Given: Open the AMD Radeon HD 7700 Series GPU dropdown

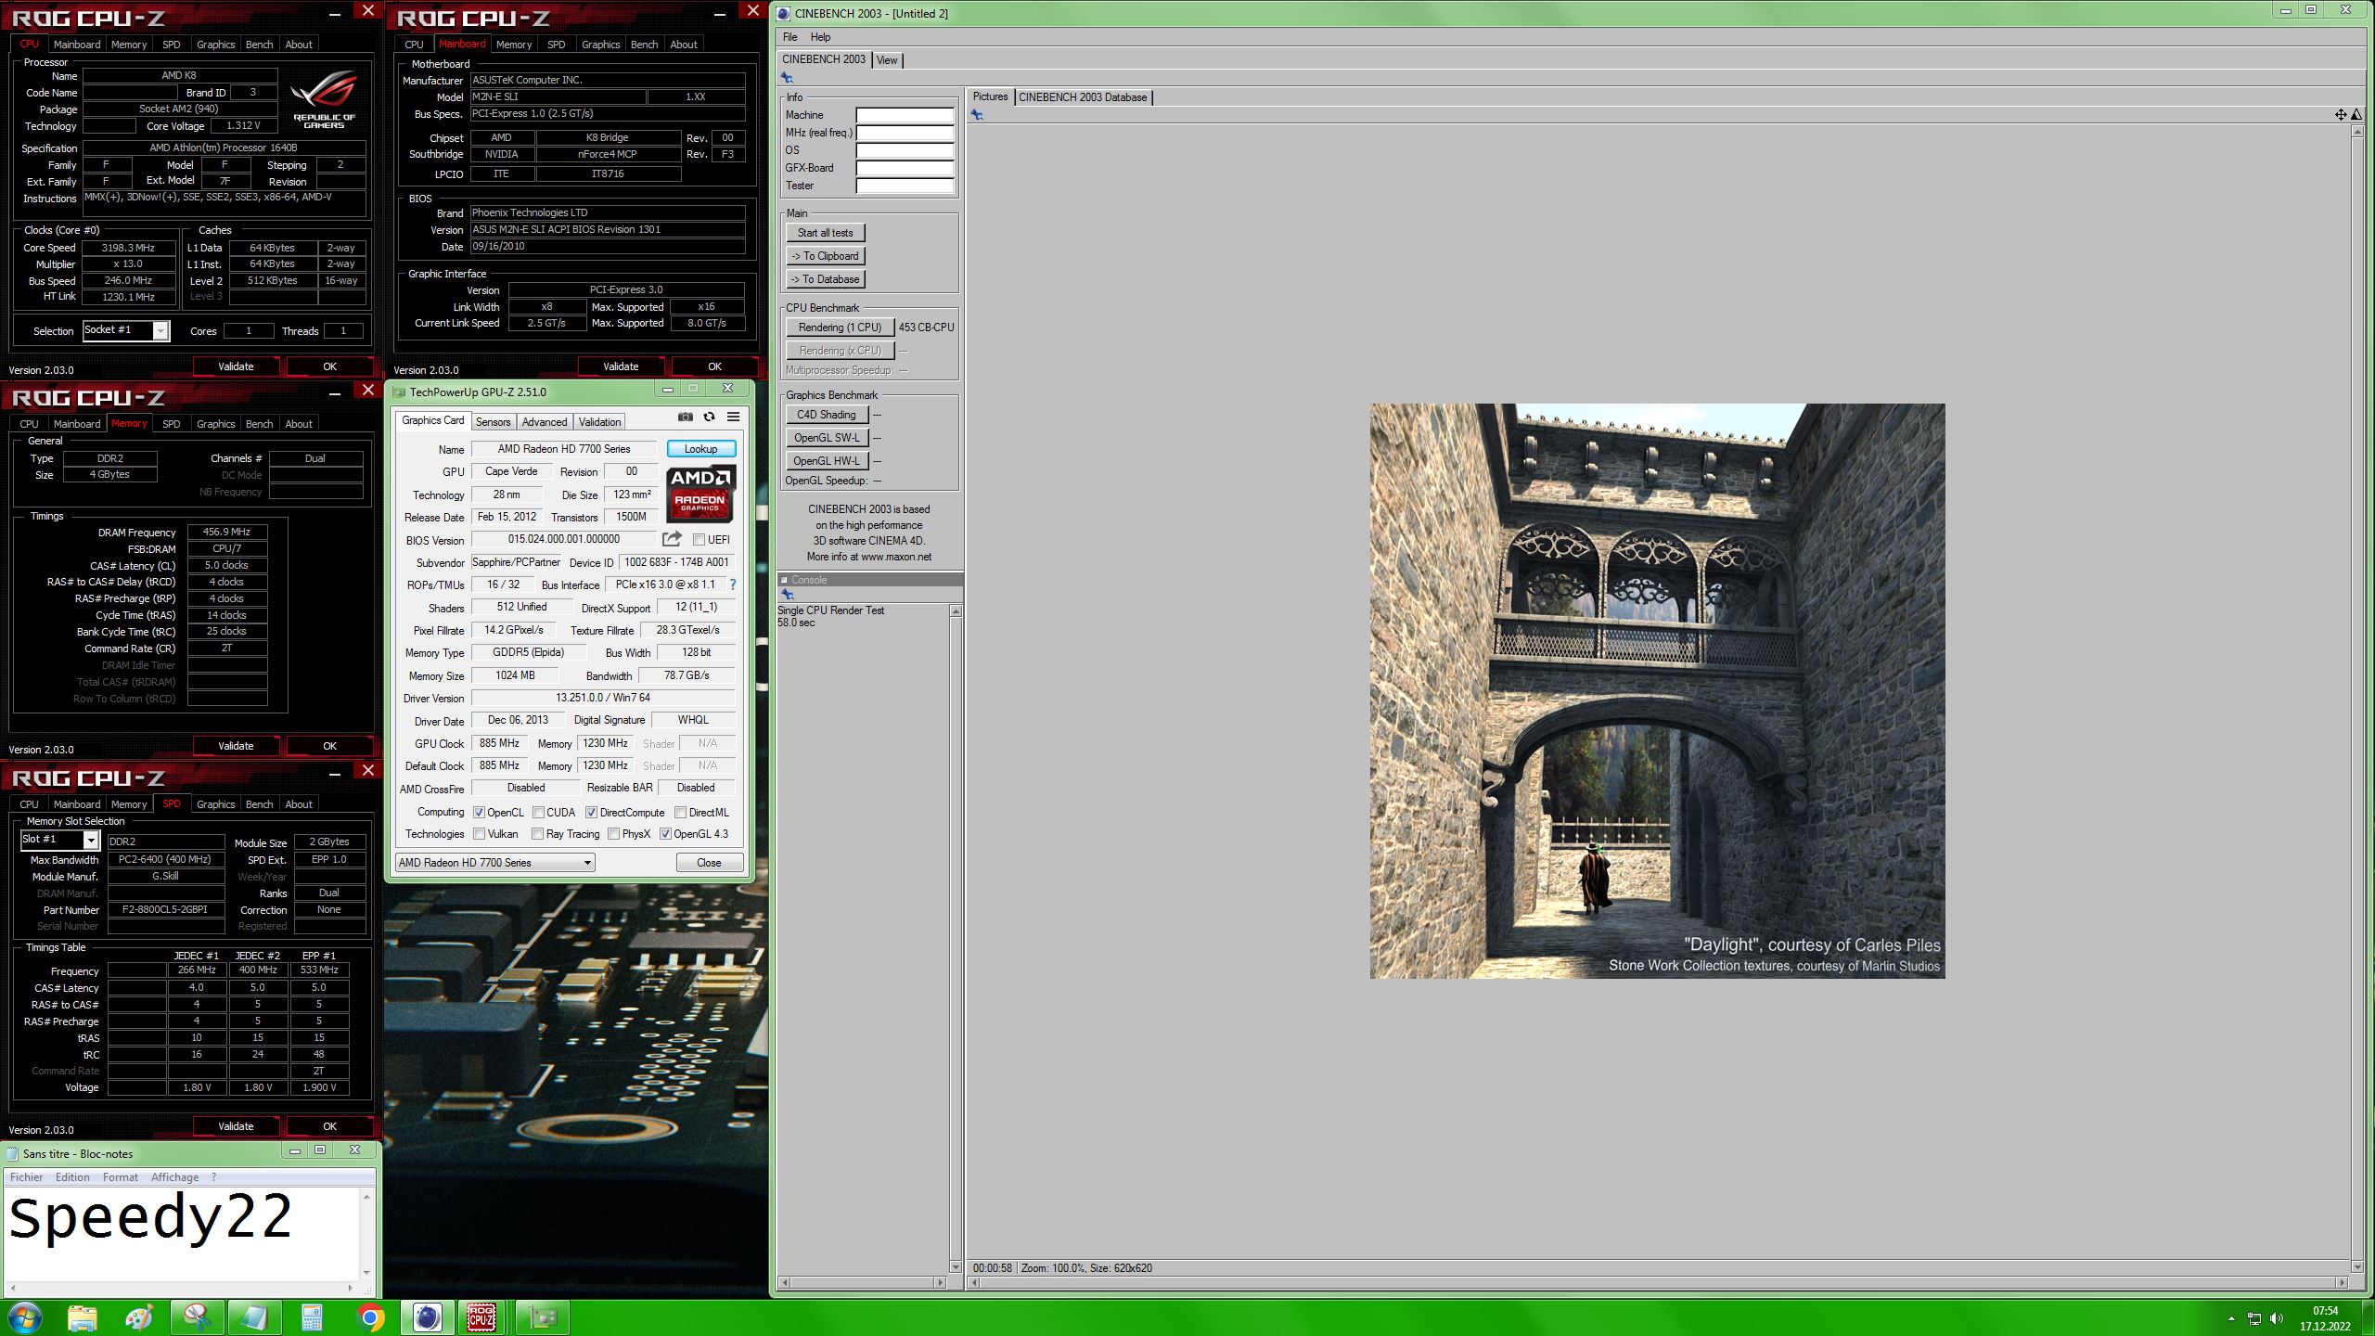Looking at the screenshot, I should pos(494,863).
